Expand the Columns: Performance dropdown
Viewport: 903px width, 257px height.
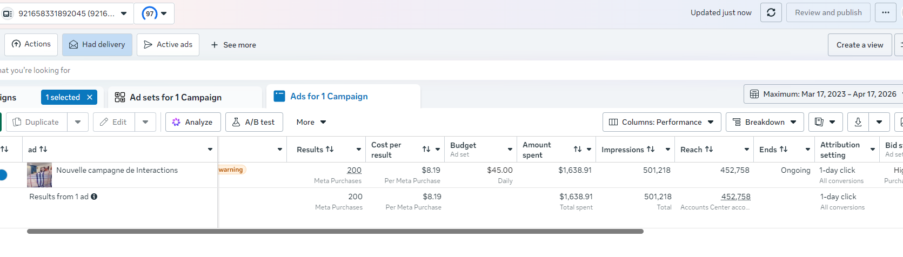coord(661,122)
